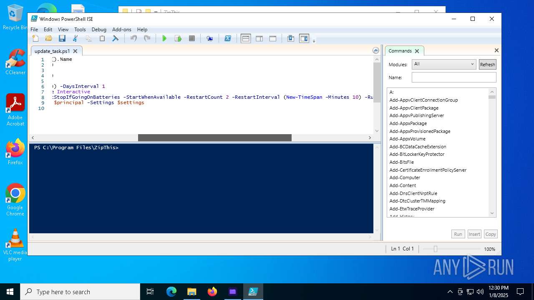This screenshot has height=300, width=534.
Task: Show script pane maximized layout icon
Action: [273, 38]
